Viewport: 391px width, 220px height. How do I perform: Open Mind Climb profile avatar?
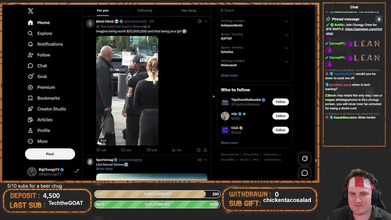coord(90,24)
